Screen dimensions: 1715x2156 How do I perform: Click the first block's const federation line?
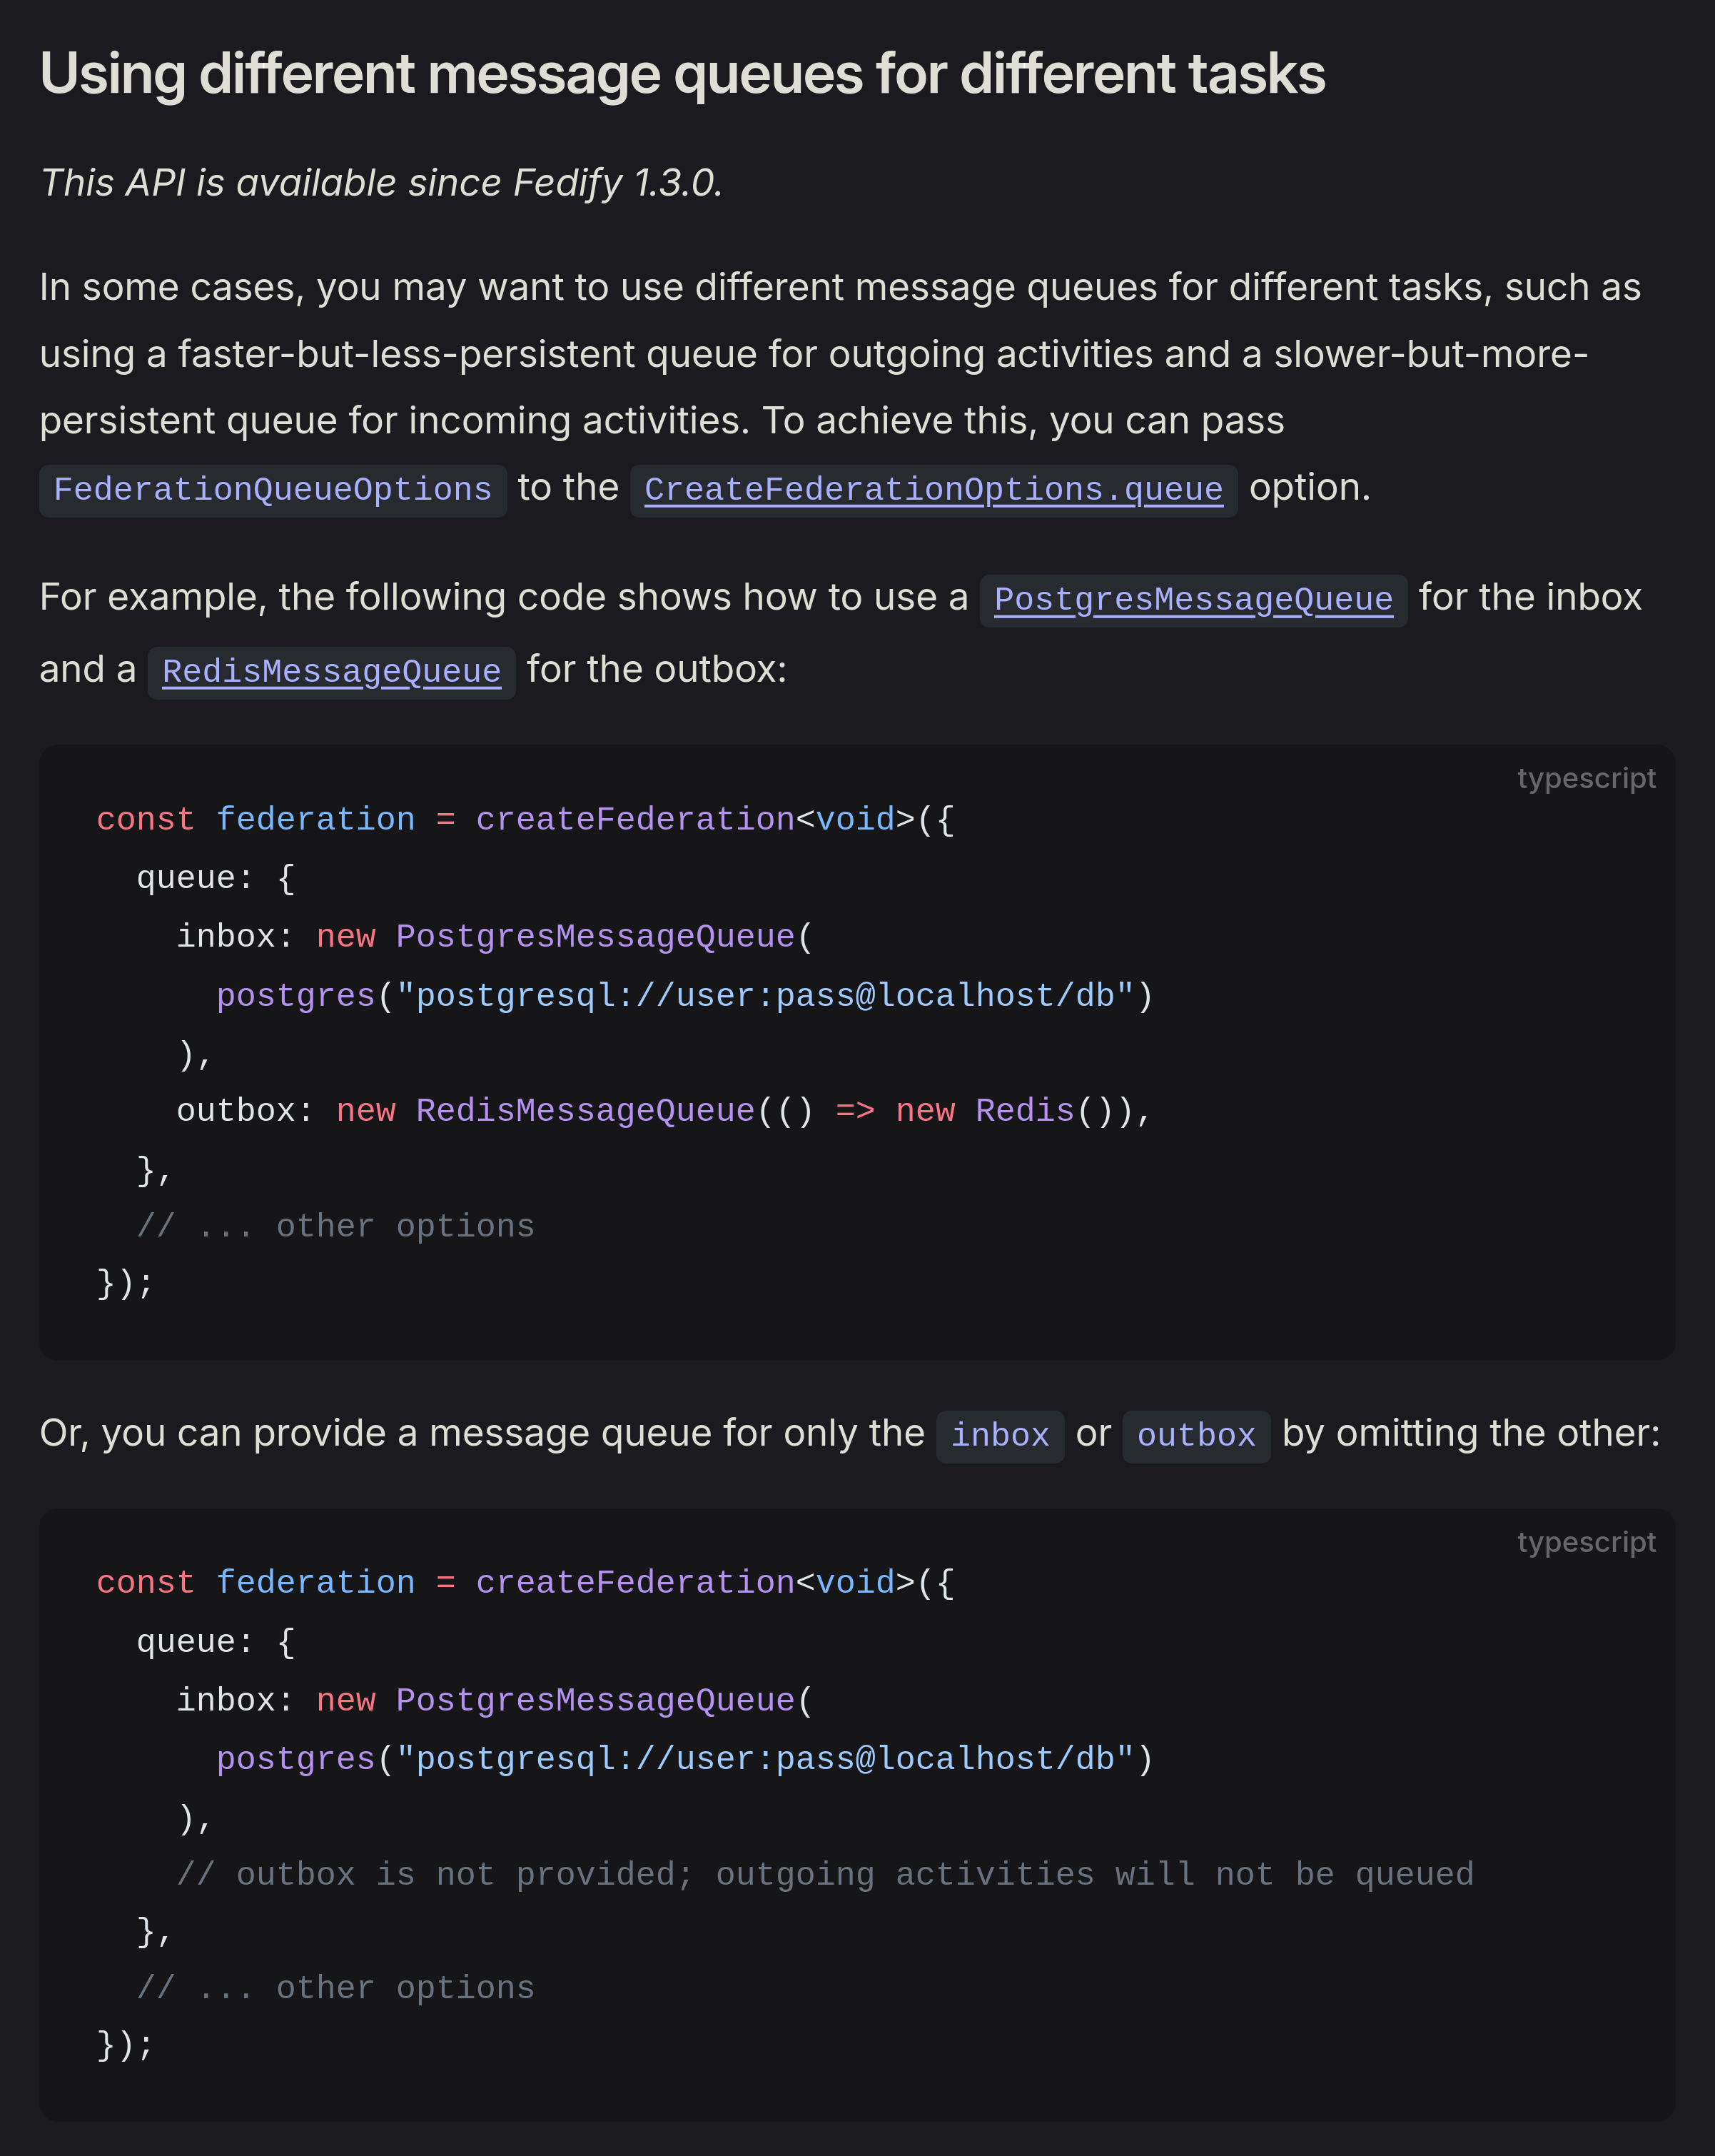click(525, 819)
